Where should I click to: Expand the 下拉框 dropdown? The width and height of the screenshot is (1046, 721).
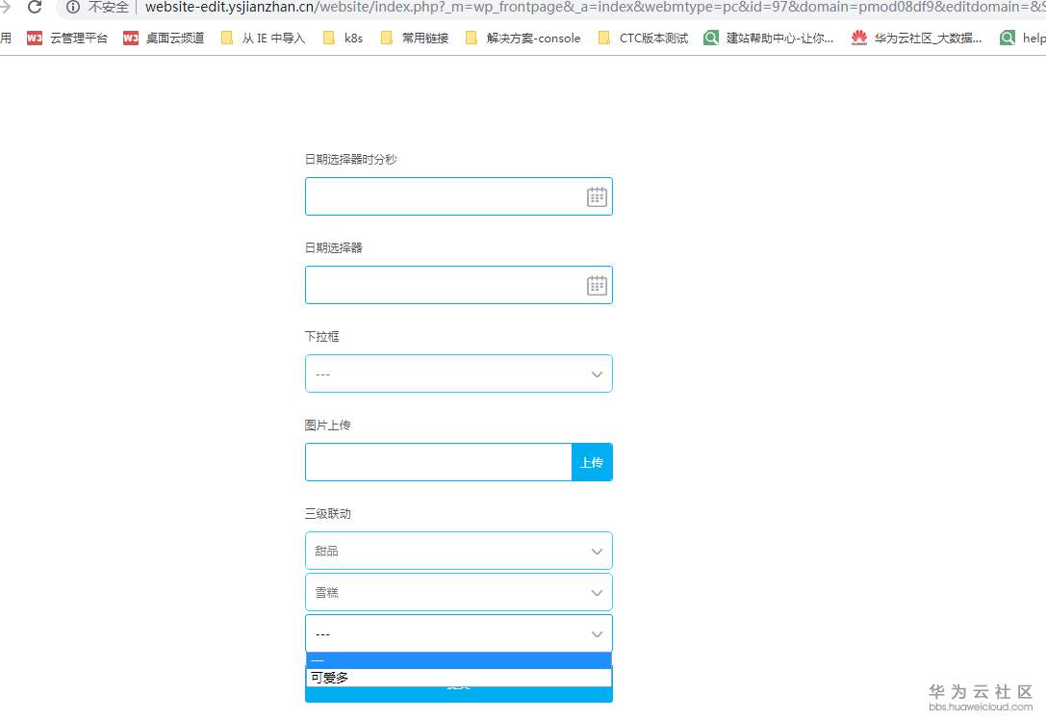[458, 373]
